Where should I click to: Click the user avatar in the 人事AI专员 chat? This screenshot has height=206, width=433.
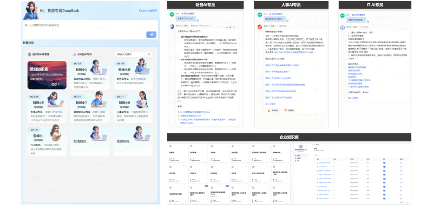click(x=260, y=15)
